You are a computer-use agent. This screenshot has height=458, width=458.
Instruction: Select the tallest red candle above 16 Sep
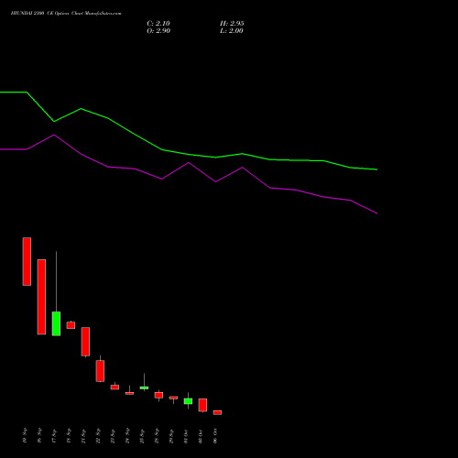pyautogui.click(x=41, y=297)
